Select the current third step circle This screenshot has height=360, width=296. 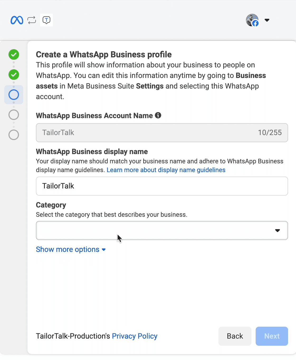[x=14, y=95]
